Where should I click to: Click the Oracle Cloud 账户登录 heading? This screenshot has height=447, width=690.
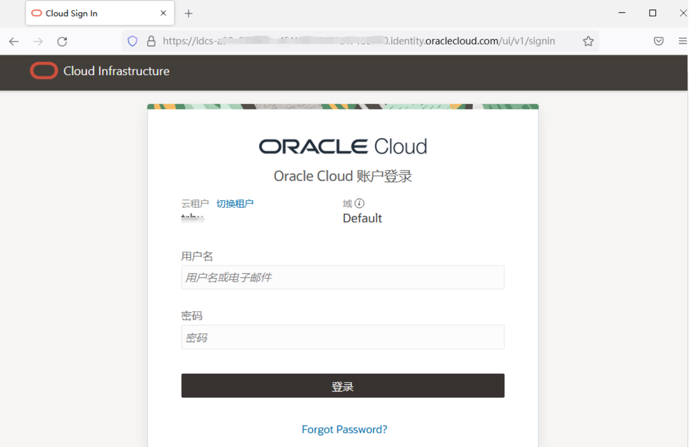coord(343,176)
